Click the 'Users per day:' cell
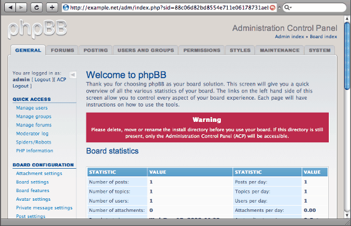The image size is (351, 226). (x=267, y=201)
